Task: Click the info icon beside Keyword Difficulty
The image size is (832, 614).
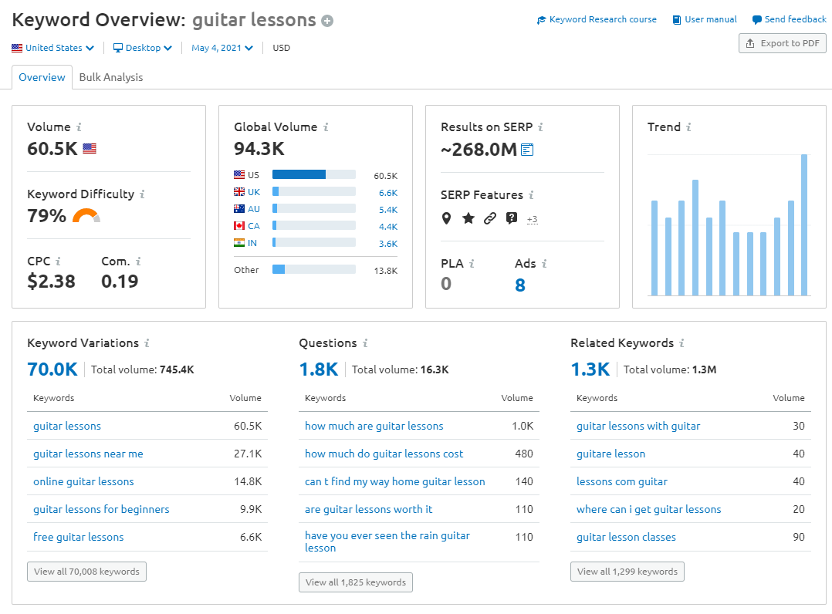Action: point(142,194)
